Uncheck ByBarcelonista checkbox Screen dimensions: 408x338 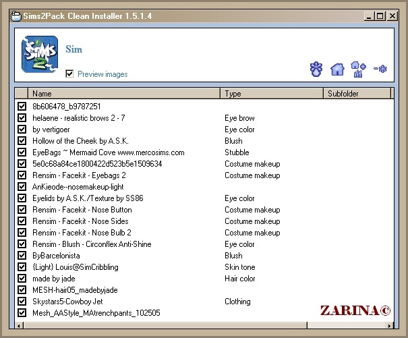(22, 255)
